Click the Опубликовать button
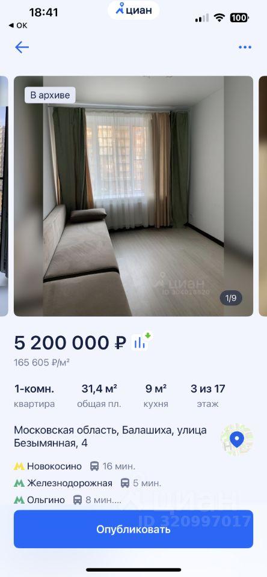The width and height of the screenshot is (267, 577). (x=133, y=529)
